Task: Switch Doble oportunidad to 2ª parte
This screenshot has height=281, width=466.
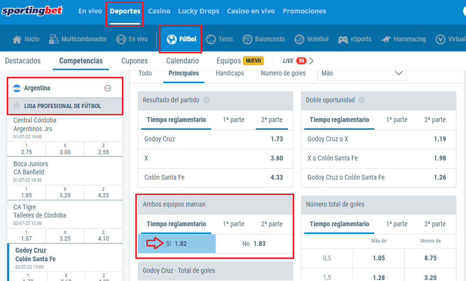Action: (435, 120)
